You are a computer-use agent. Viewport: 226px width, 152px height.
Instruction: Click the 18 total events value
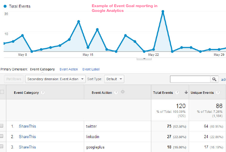coord(169,147)
